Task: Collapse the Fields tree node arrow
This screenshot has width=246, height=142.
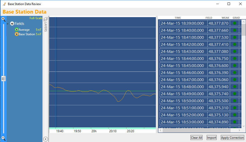Action: pos(8,24)
